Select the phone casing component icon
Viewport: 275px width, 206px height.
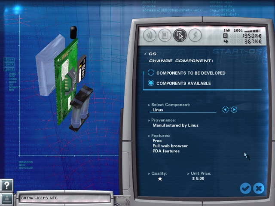tap(165, 35)
